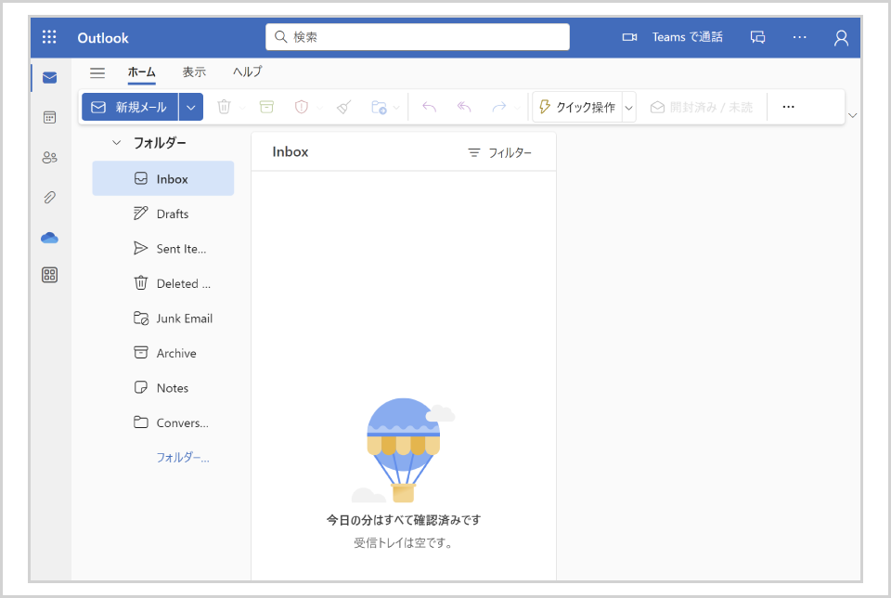Collapse the フォルダー section chevron
This screenshot has height=598, width=891.
(116, 143)
